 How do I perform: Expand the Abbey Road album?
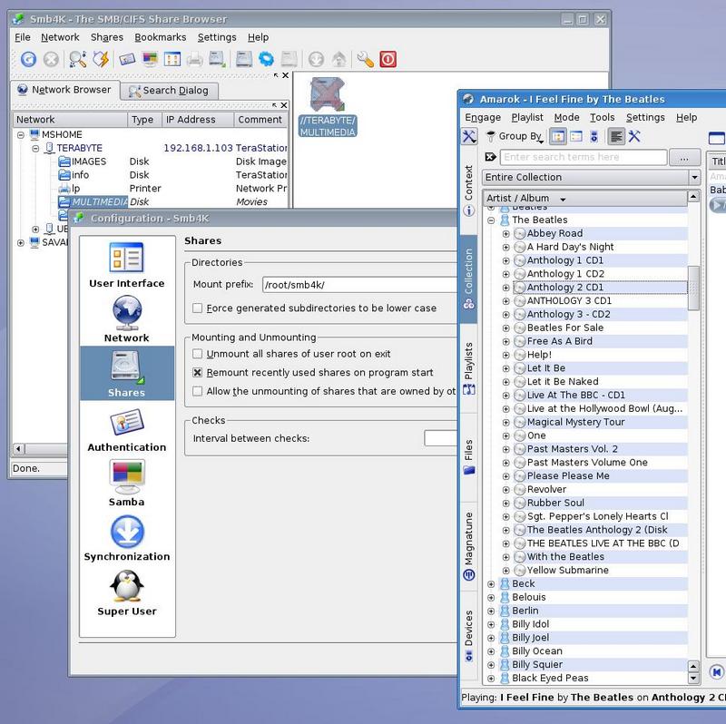pos(506,234)
